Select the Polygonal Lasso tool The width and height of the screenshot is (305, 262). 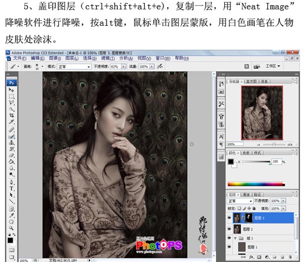(x=11, y=103)
